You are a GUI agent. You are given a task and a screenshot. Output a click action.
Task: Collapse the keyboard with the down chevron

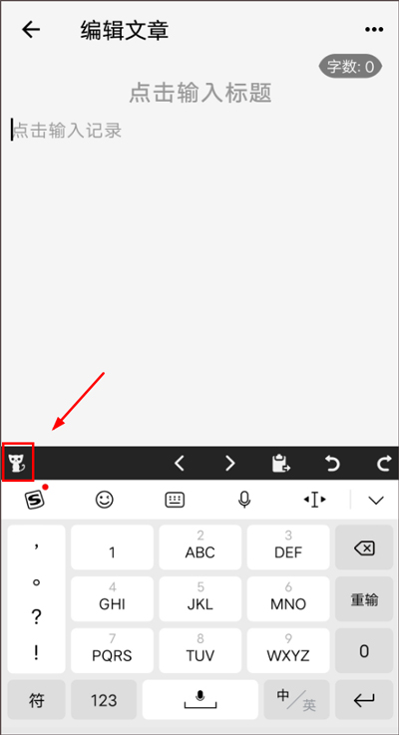[376, 501]
